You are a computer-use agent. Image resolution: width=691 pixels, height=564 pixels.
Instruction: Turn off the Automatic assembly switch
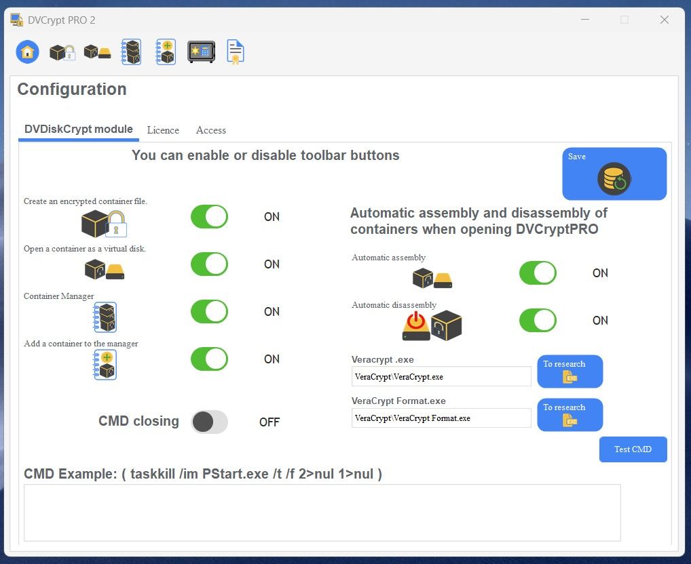point(538,273)
